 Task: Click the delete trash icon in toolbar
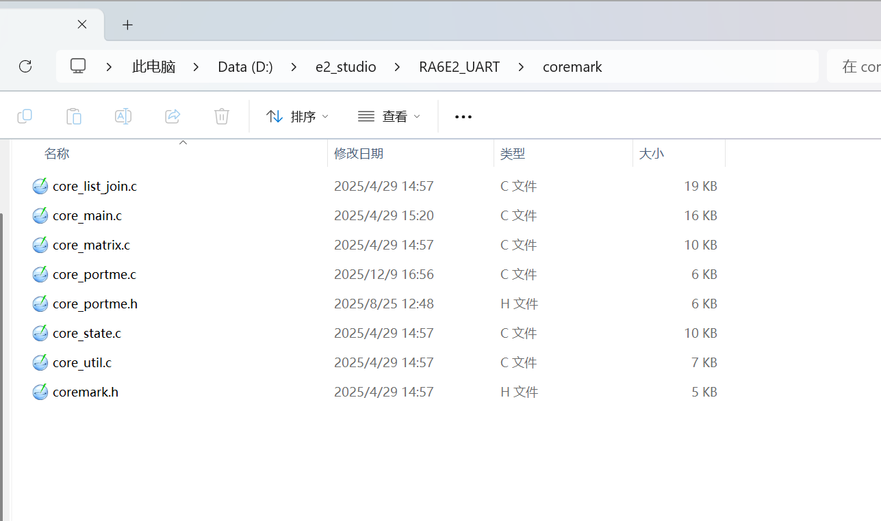coord(222,116)
